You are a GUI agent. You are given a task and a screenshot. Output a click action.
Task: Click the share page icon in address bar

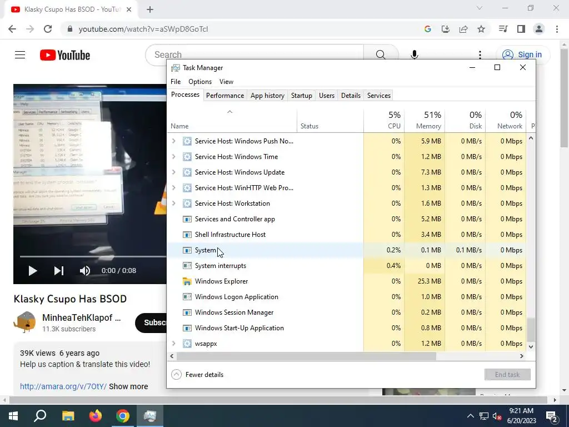[x=463, y=29]
